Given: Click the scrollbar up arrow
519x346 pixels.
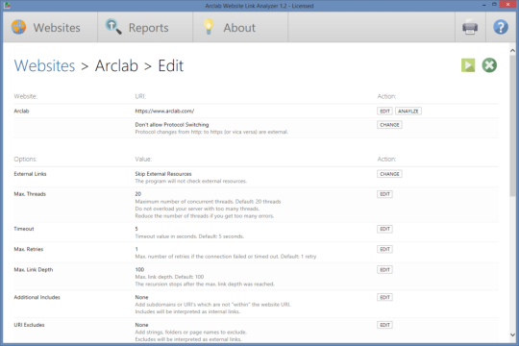Looking at the screenshot, I should 512,51.
